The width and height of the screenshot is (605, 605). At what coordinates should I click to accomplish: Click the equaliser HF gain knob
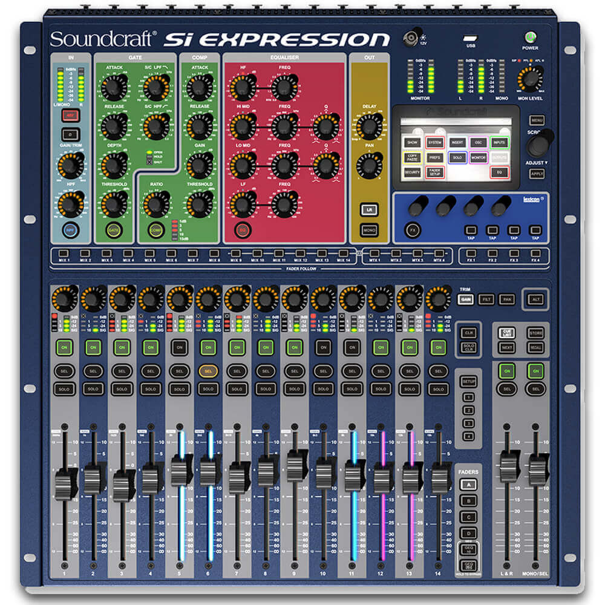(x=243, y=88)
